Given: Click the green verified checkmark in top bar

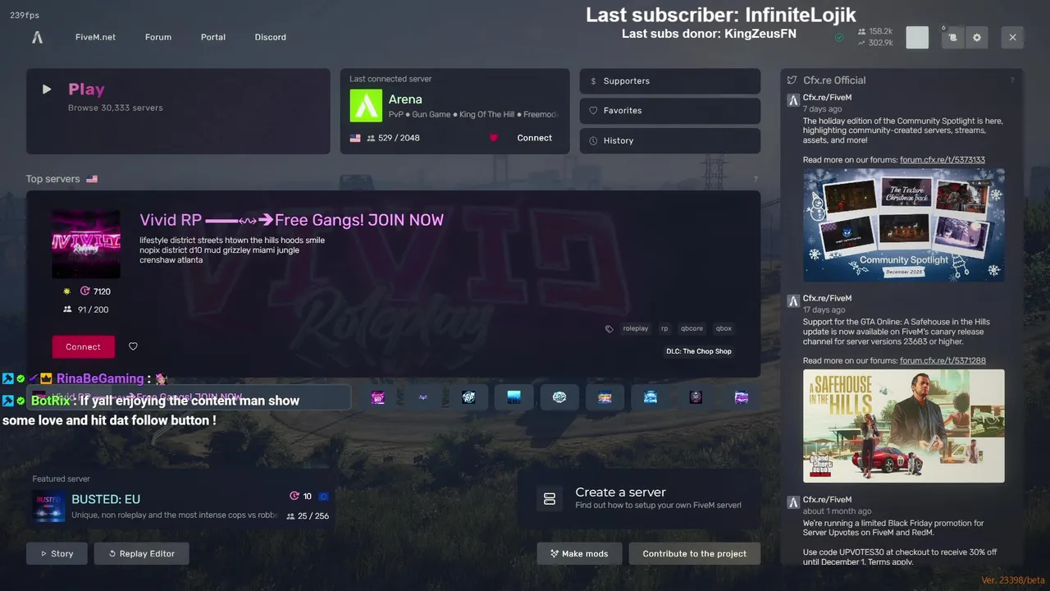Looking at the screenshot, I should pos(839,37).
